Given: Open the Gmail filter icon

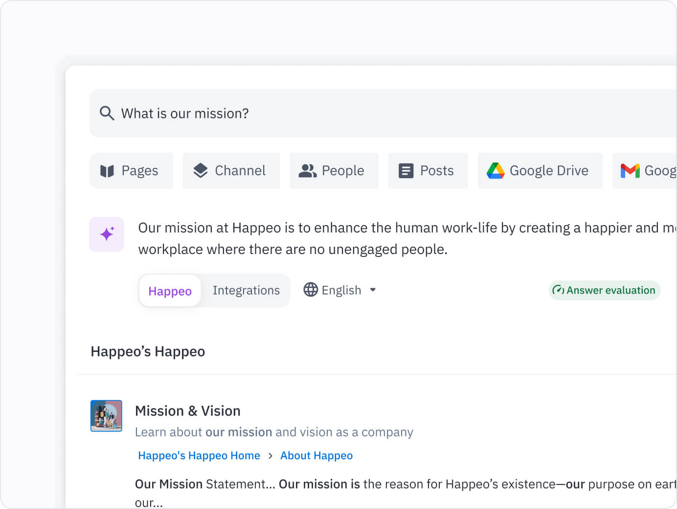Looking at the screenshot, I should click(x=631, y=170).
